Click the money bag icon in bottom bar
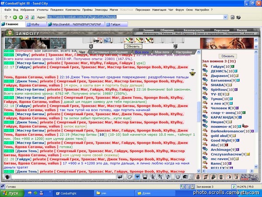Screen dimensions: 262x197 coord(198,177)
